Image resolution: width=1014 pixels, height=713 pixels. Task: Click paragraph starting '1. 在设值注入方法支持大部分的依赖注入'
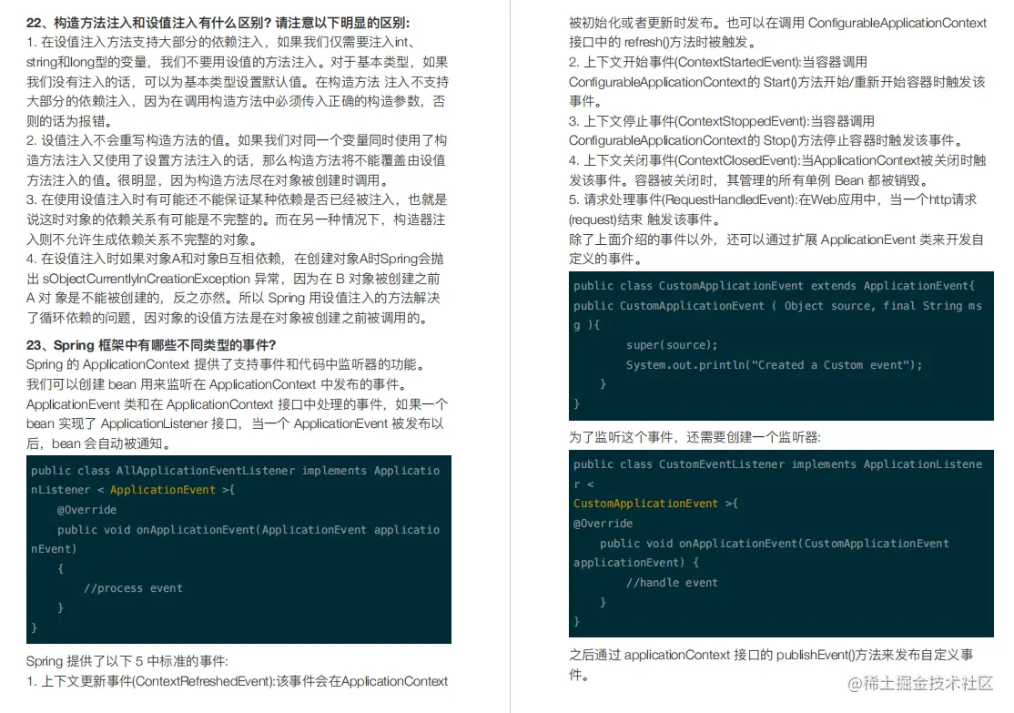[x=238, y=82]
